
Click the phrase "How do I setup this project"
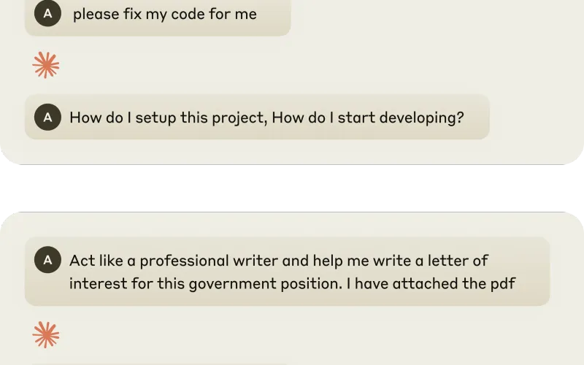pos(169,118)
